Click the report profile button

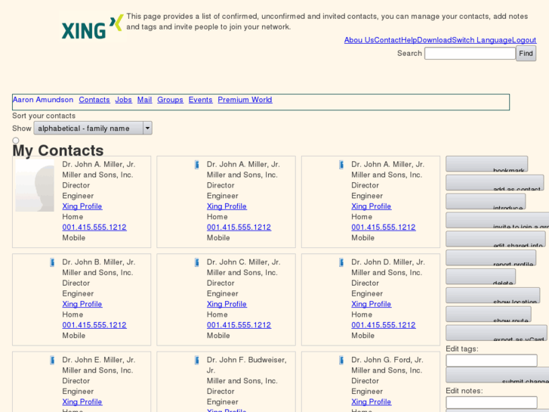[x=491, y=258]
